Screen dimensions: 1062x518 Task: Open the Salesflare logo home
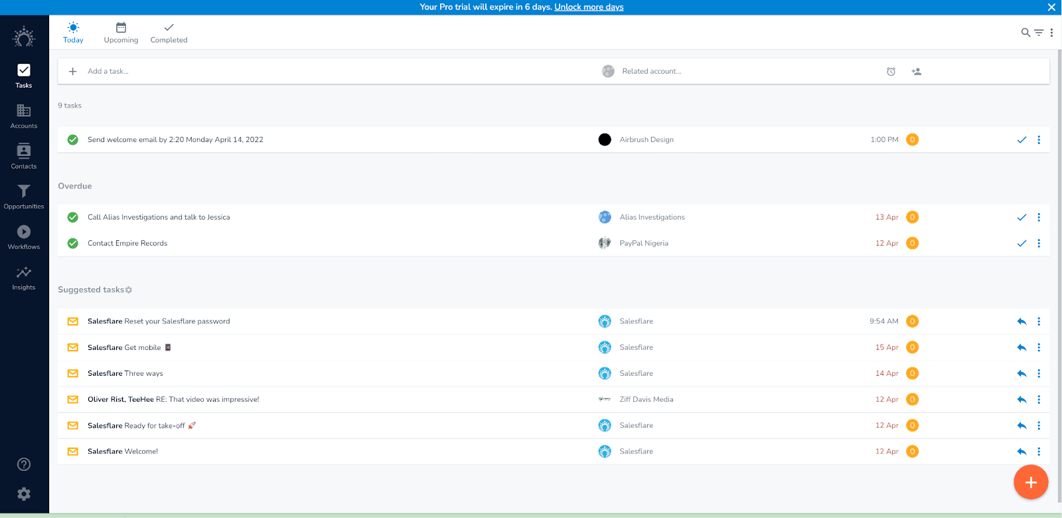click(24, 37)
